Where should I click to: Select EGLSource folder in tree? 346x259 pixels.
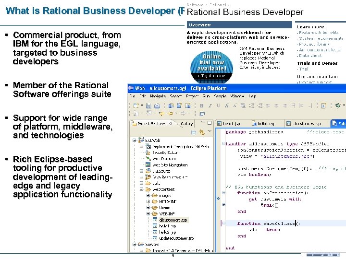pos(161,171)
